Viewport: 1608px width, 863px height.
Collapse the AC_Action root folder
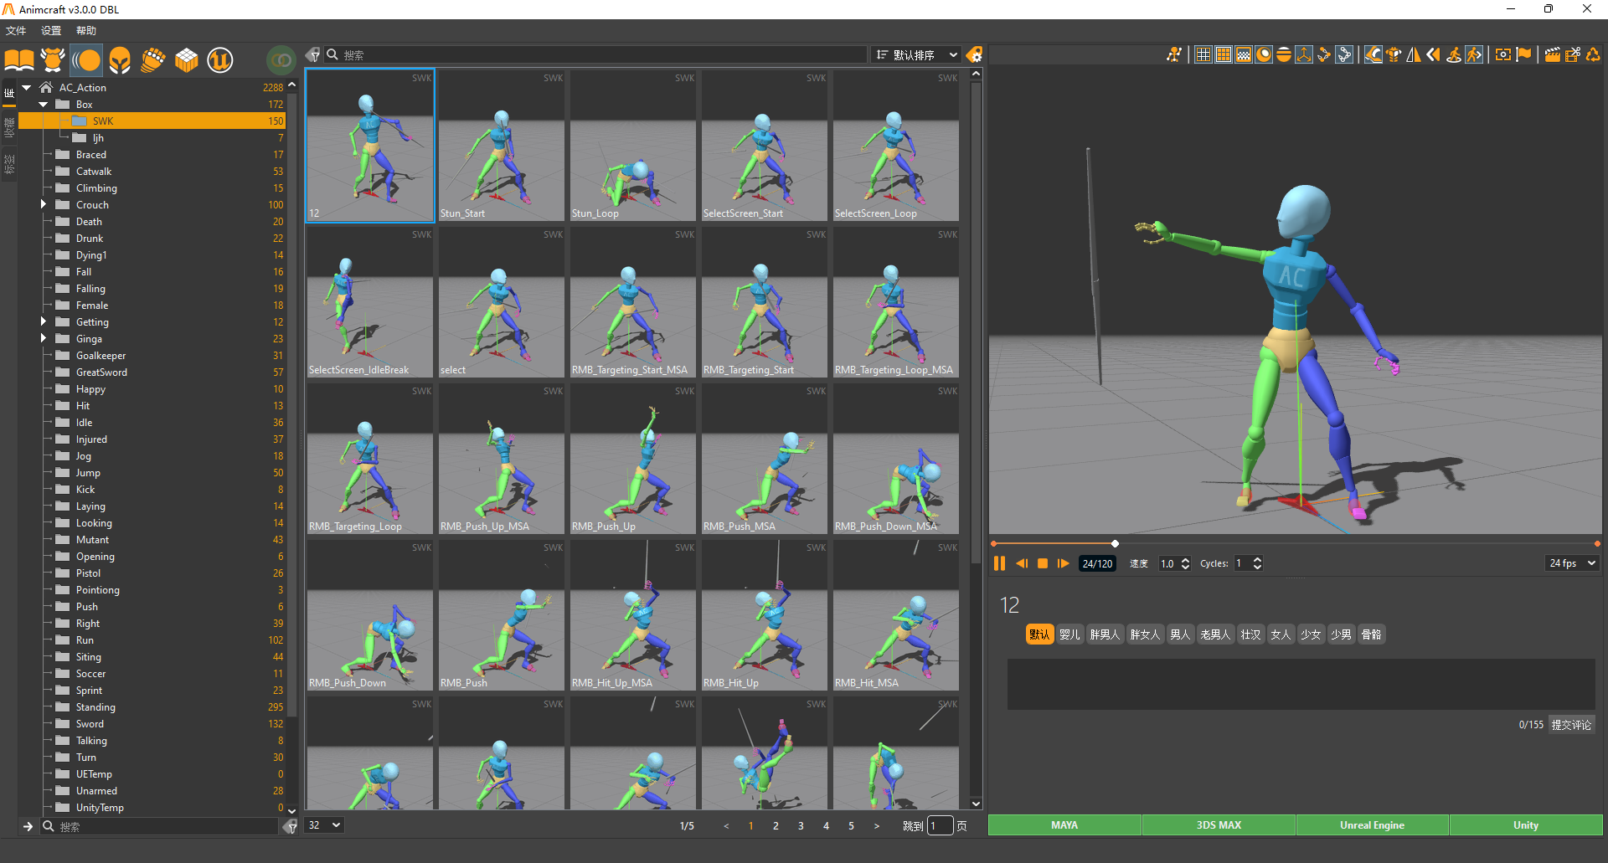pyautogui.click(x=27, y=87)
